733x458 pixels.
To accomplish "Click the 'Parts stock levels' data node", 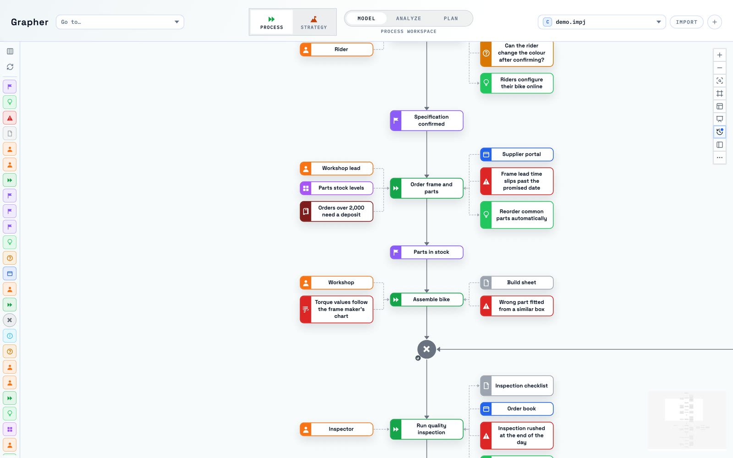I will (x=336, y=188).
